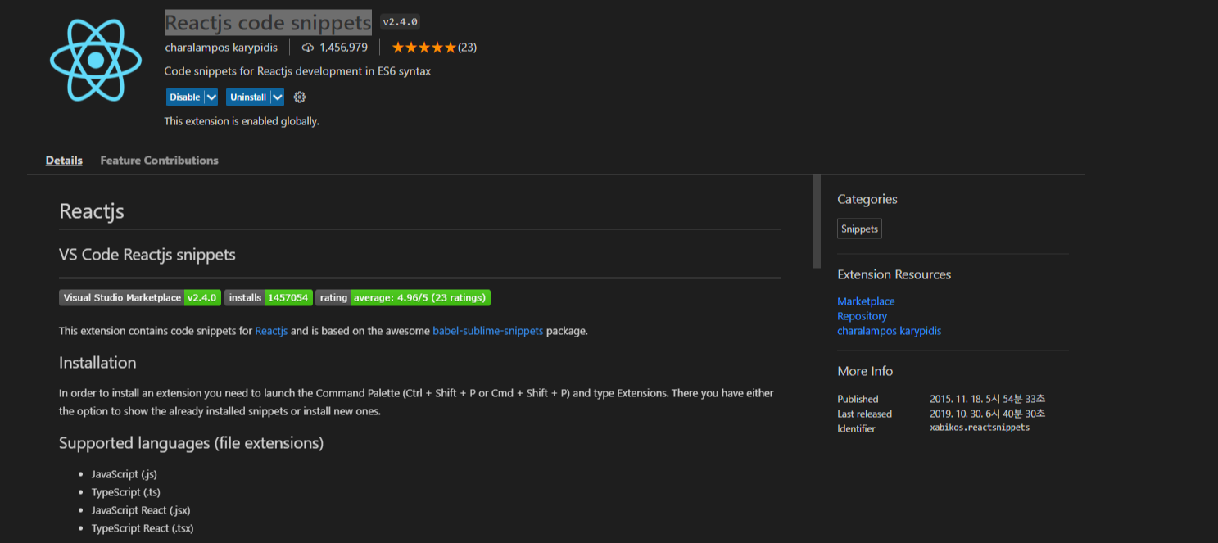Click the Installation heading
This screenshot has height=543, width=1218.
97,363
